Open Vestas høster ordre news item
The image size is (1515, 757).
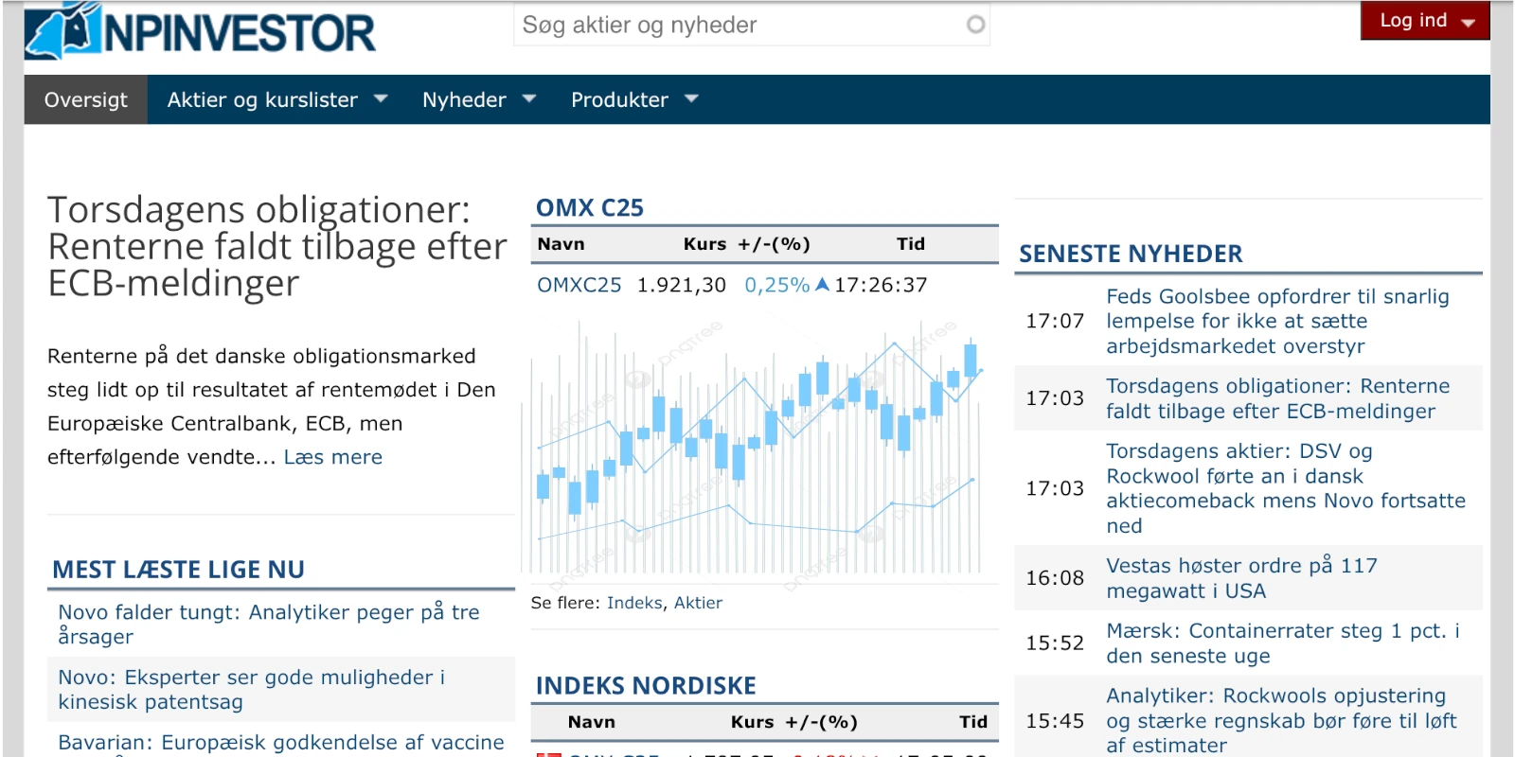(1240, 578)
